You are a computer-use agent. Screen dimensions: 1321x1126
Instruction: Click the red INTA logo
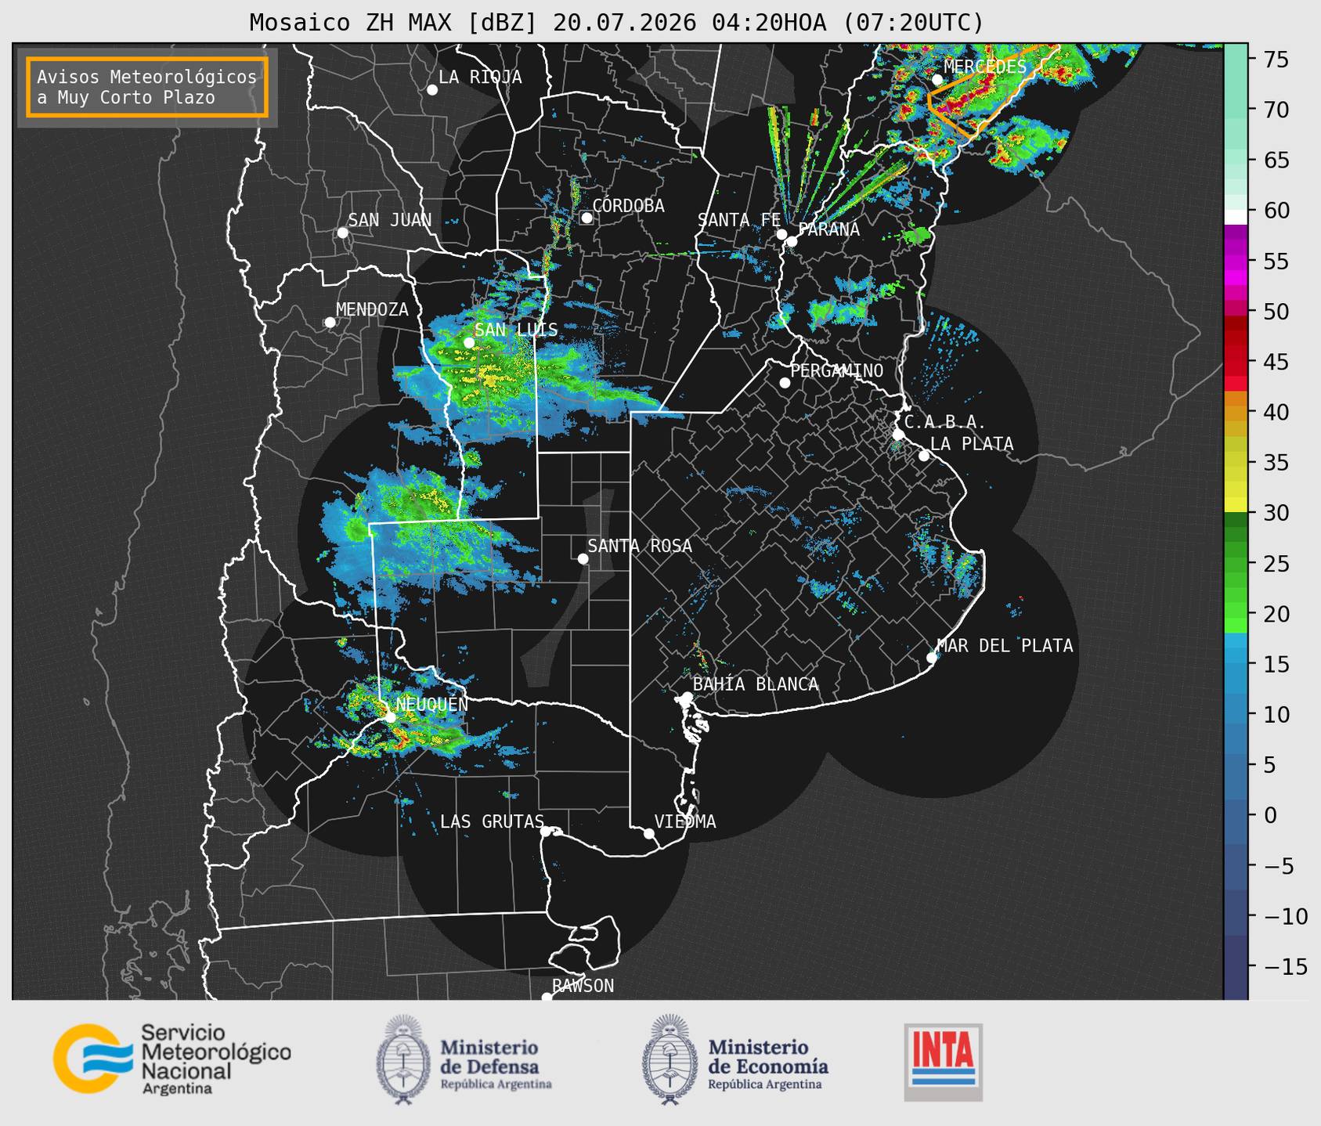[944, 1062]
